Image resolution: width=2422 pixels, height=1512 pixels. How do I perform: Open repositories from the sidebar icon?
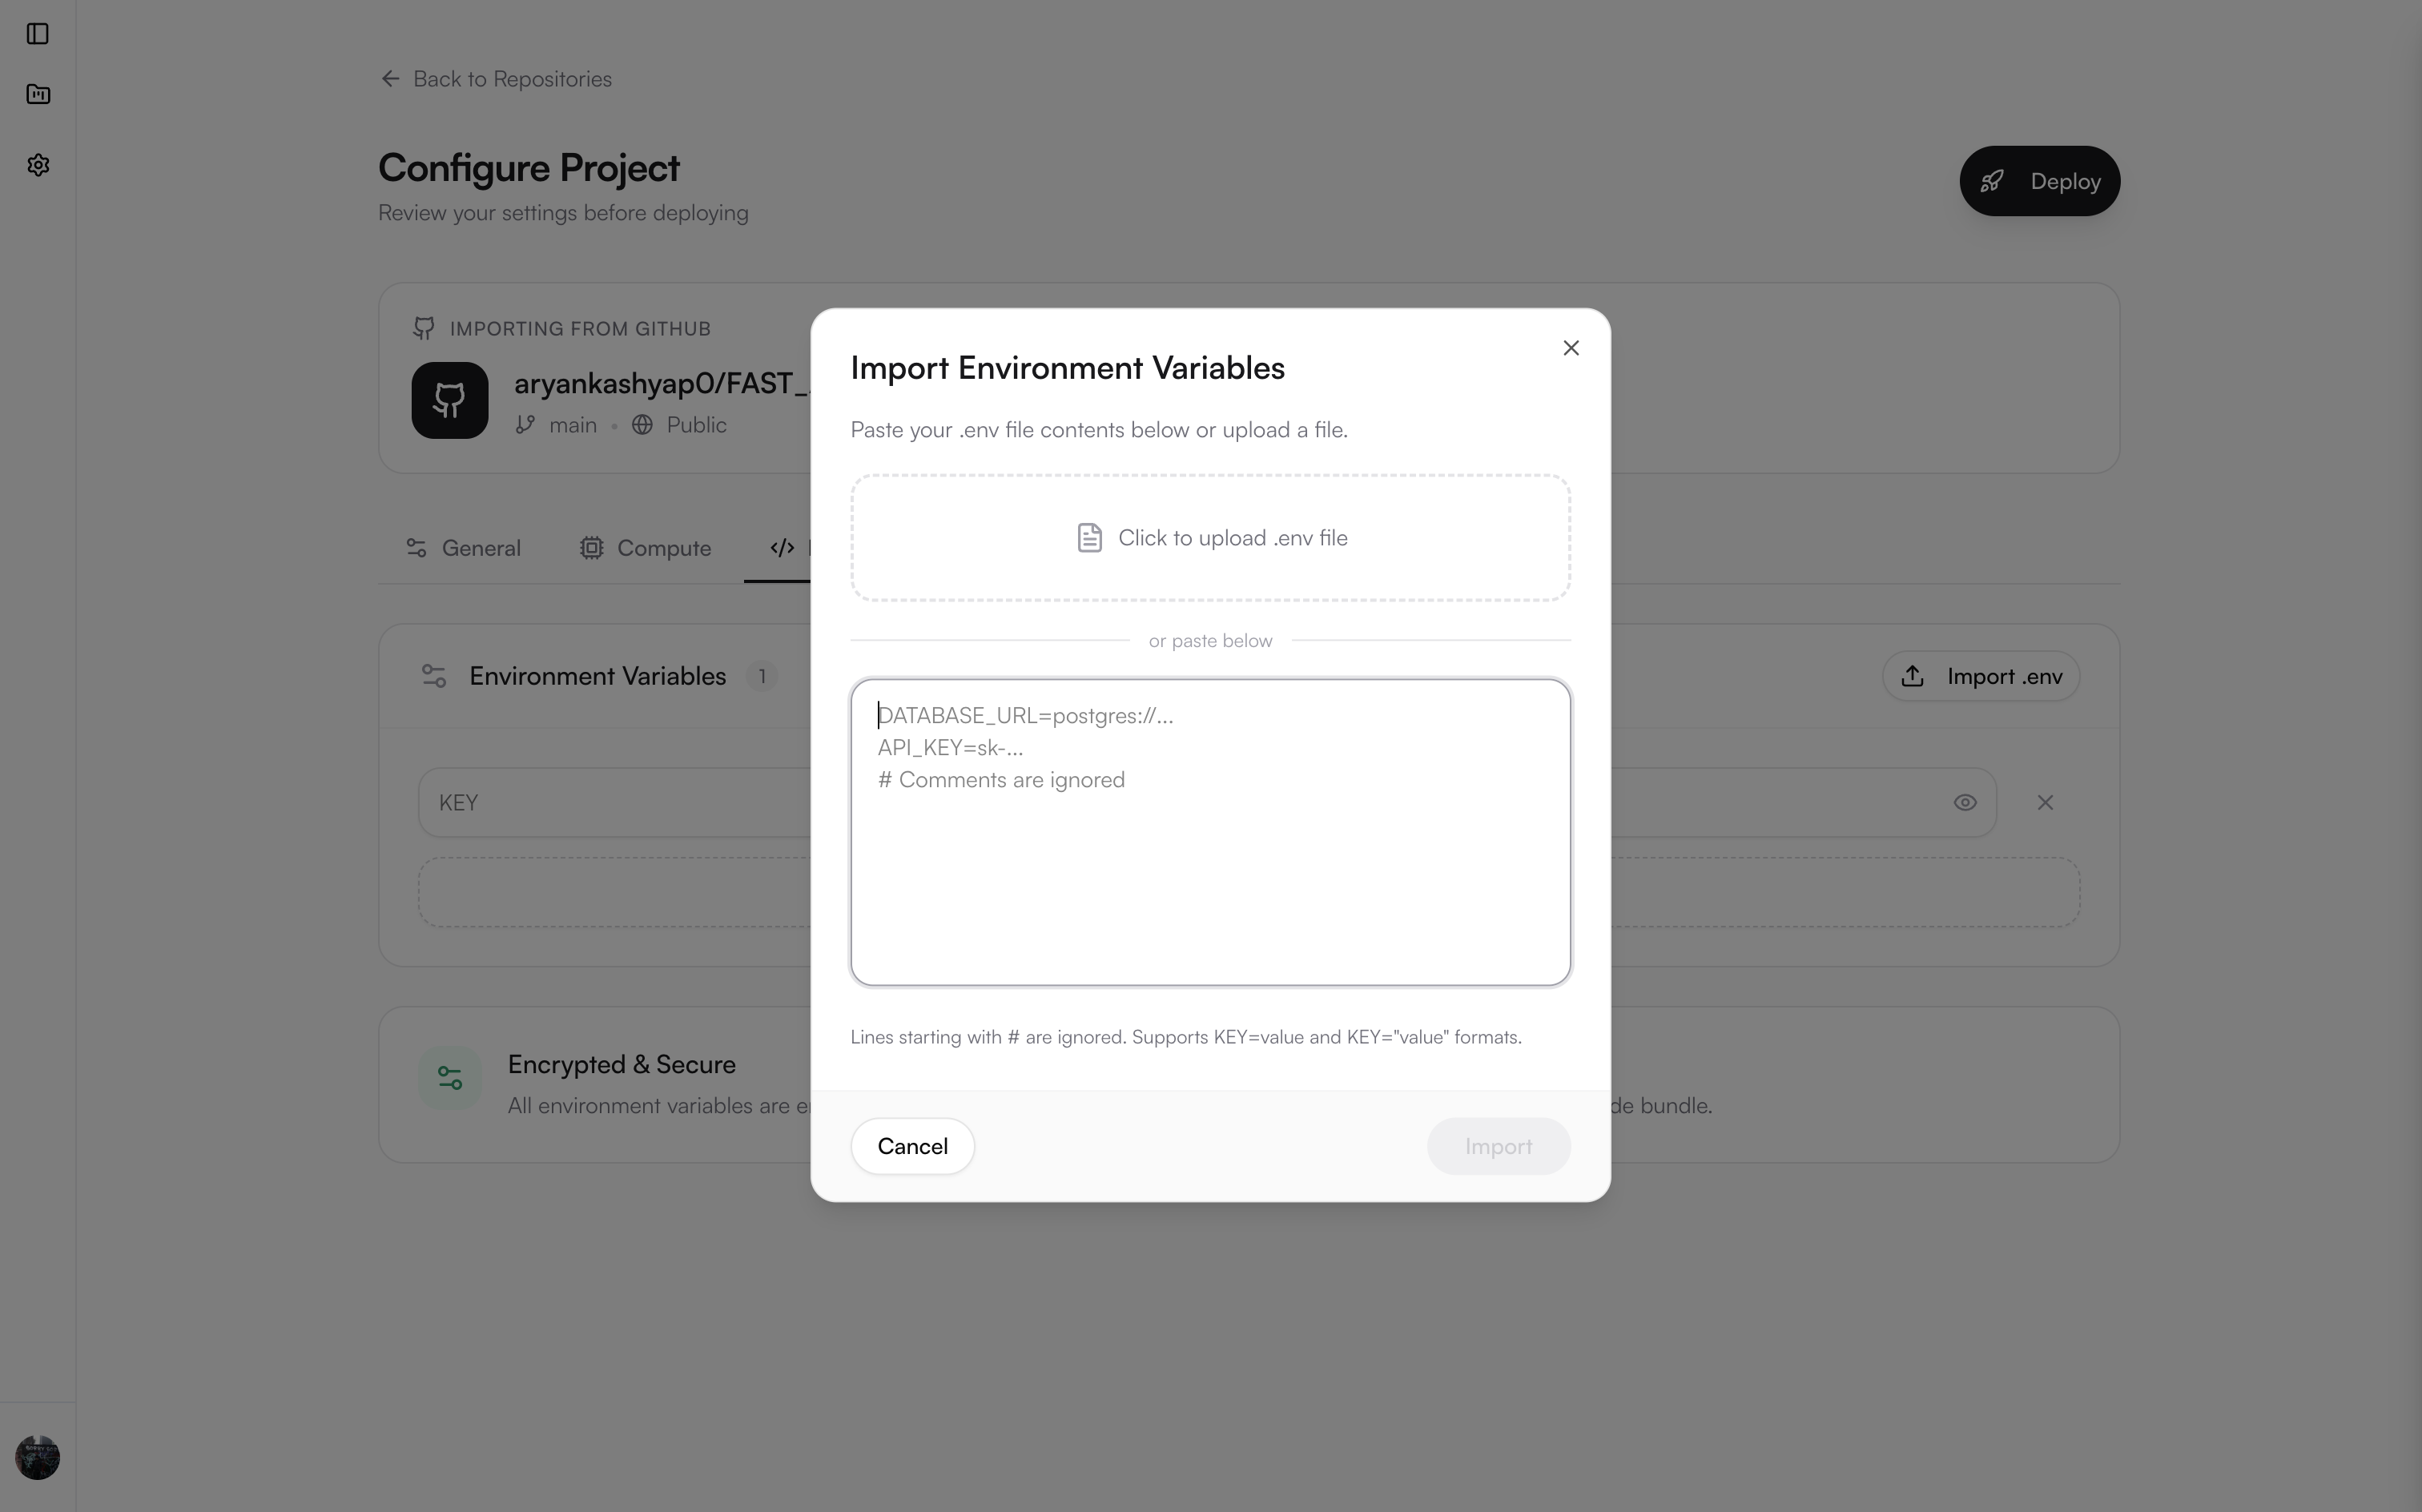pos(38,94)
